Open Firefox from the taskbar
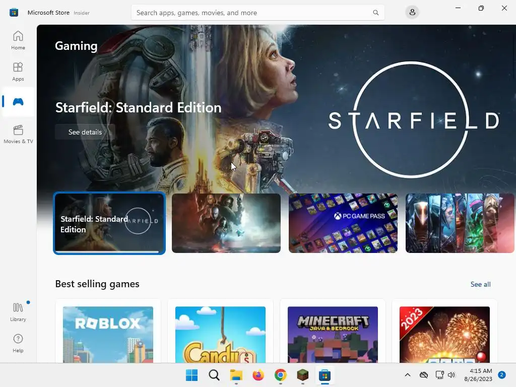 click(259, 375)
